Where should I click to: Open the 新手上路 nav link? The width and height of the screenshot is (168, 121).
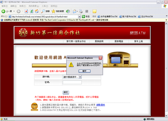point(139,41)
